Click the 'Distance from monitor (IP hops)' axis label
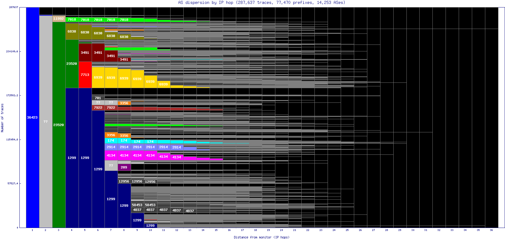The image size is (505, 239). click(x=261, y=237)
